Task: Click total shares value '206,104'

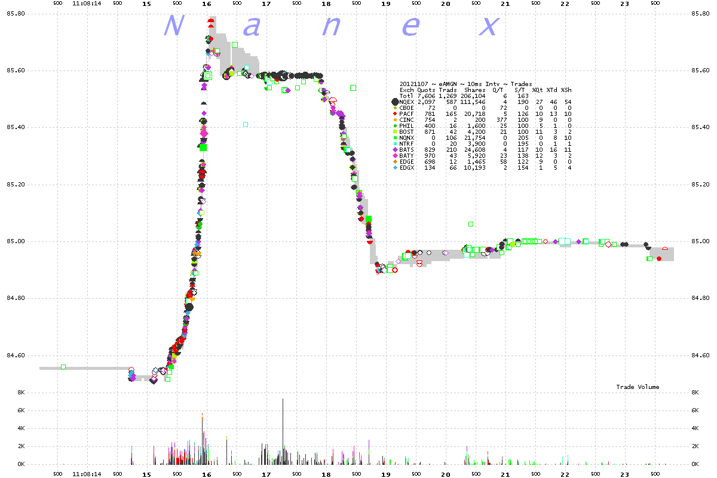Action: coord(473,96)
